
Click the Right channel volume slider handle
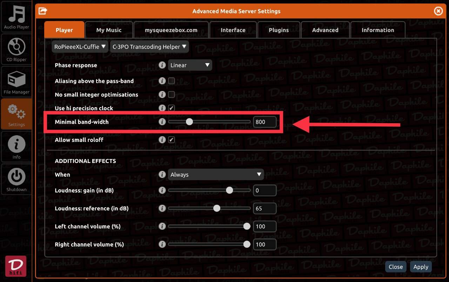coord(247,244)
